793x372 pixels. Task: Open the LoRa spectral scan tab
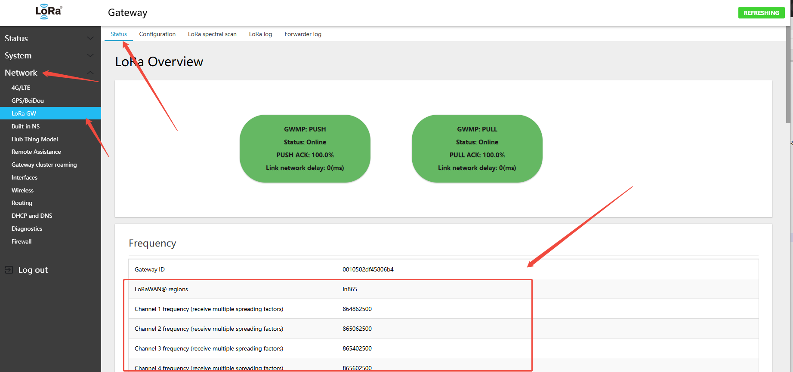tap(212, 34)
